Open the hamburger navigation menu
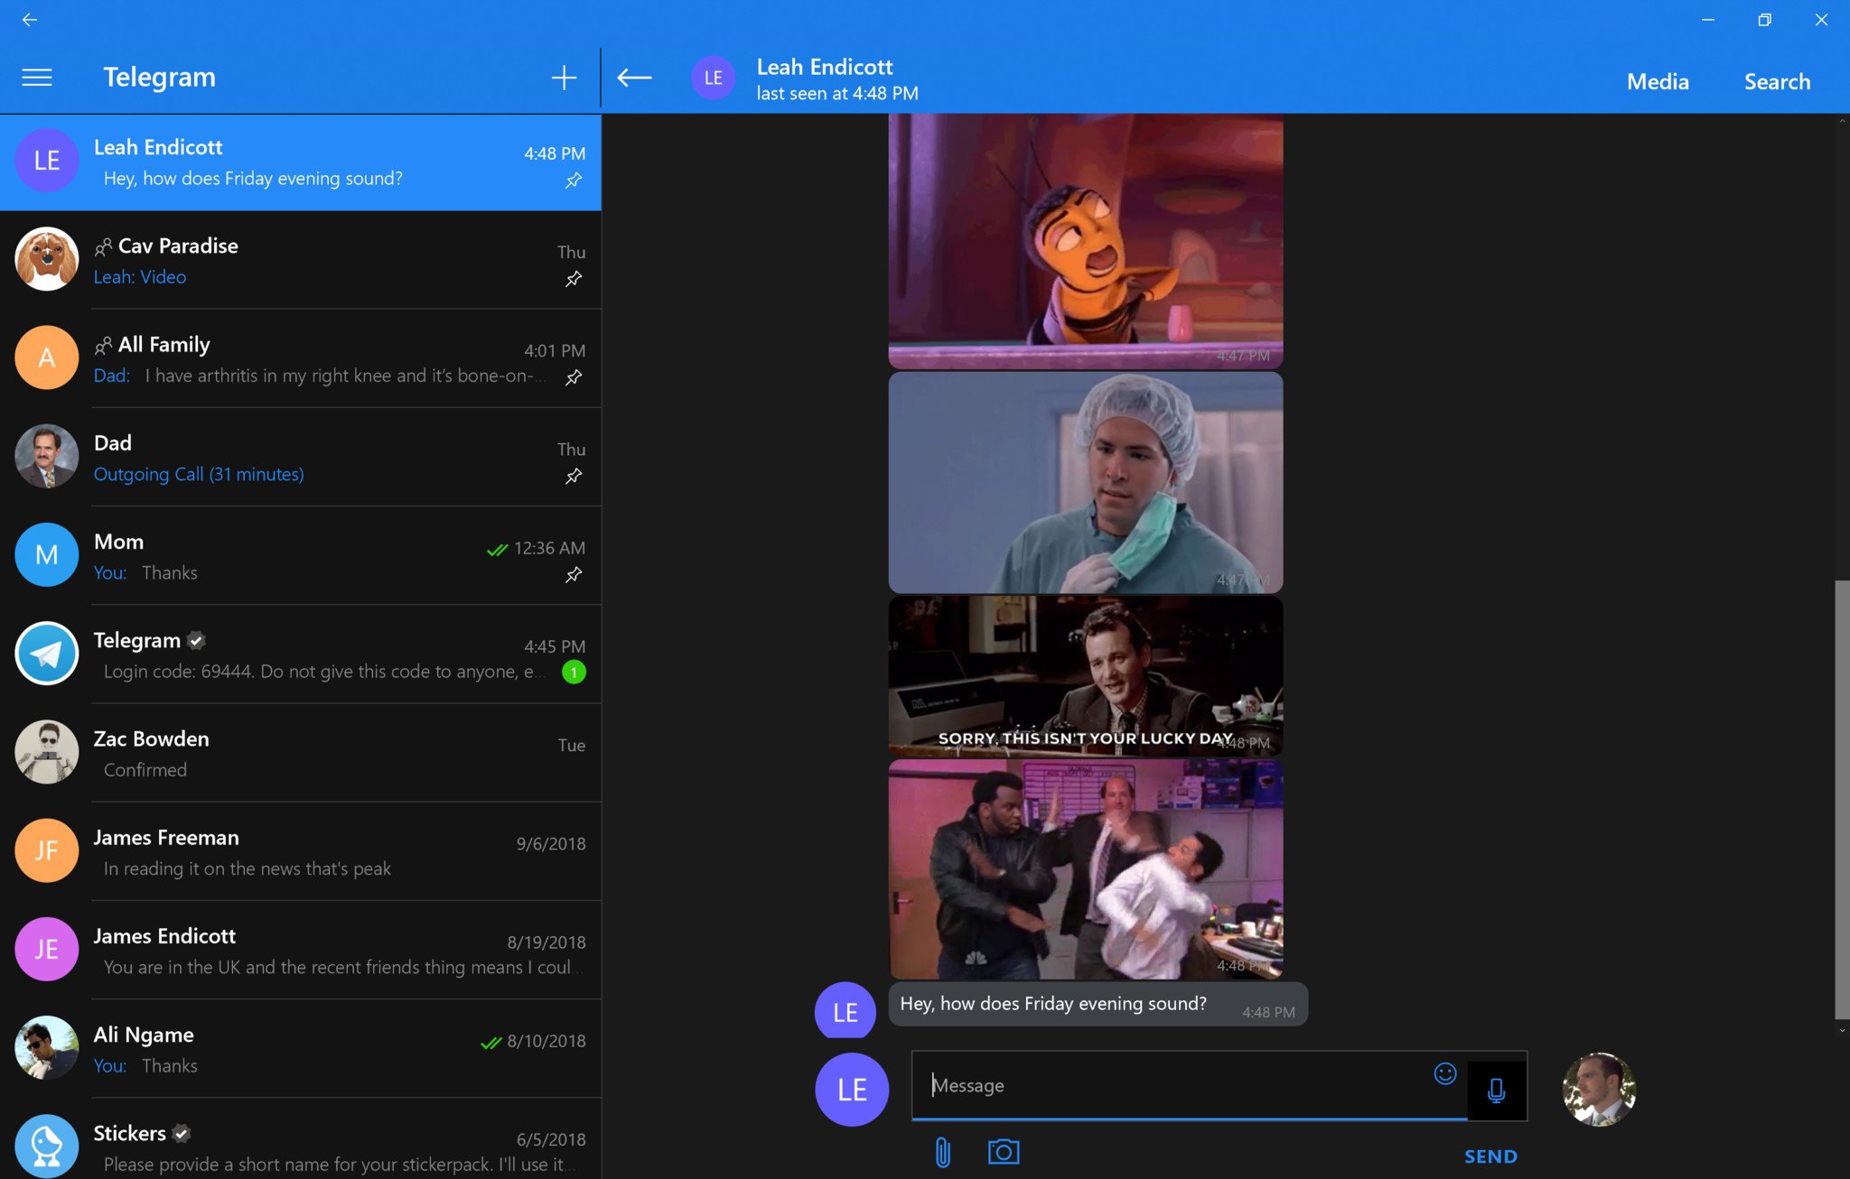 (37, 78)
